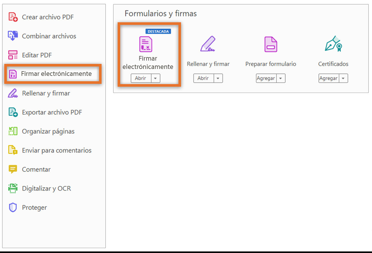This screenshot has height=253, width=372.
Task: Click the Exportar archivo PDF icon
Action: tap(13, 112)
